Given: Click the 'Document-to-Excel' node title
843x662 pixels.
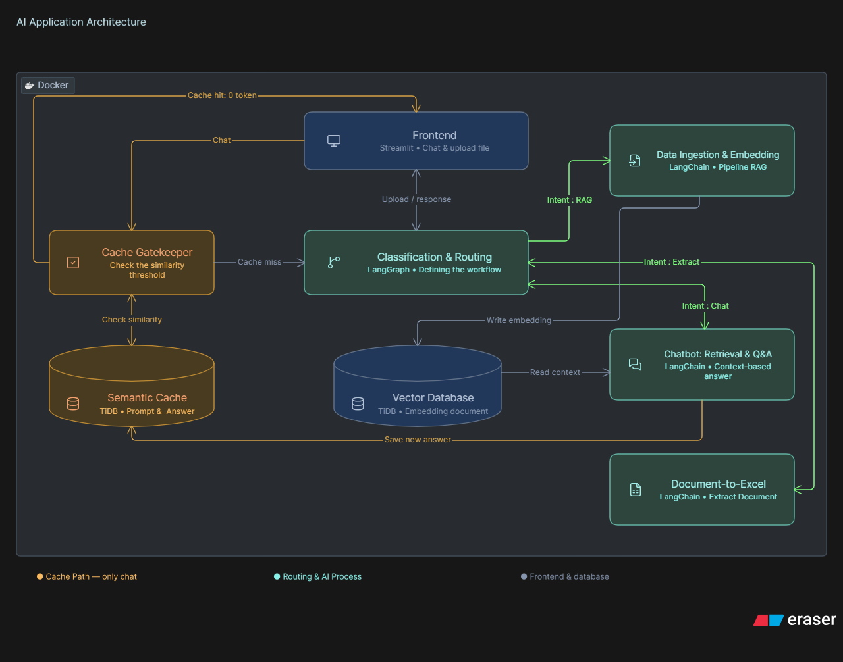Looking at the screenshot, I should coord(719,484).
